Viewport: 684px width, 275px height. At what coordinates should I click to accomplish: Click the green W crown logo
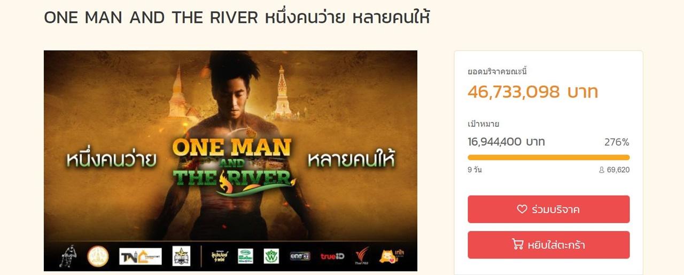click(271, 256)
